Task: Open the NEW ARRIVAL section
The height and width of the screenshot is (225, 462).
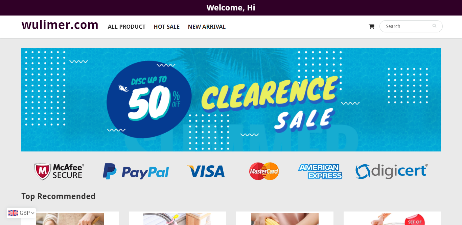Action: (207, 27)
